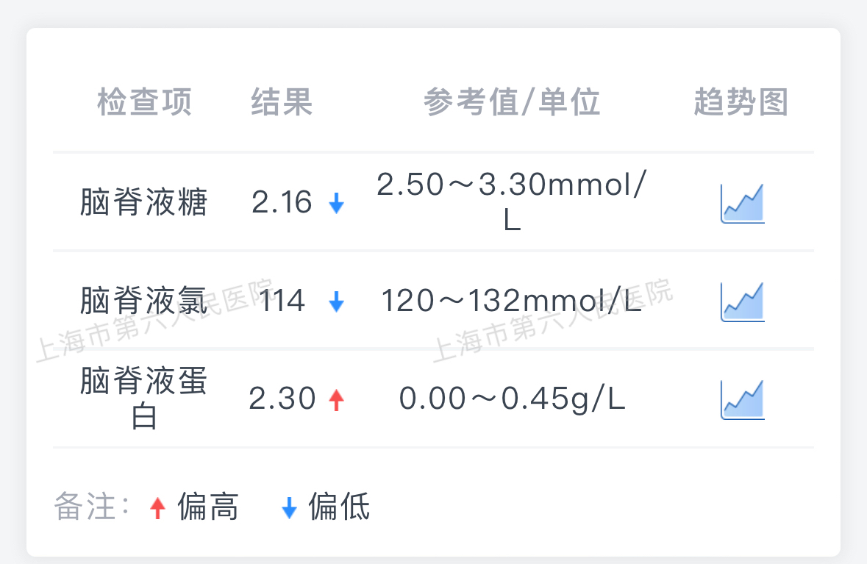Open trend chart for 脑脊液蛋白
The height and width of the screenshot is (564, 867).
pos(743,399)
